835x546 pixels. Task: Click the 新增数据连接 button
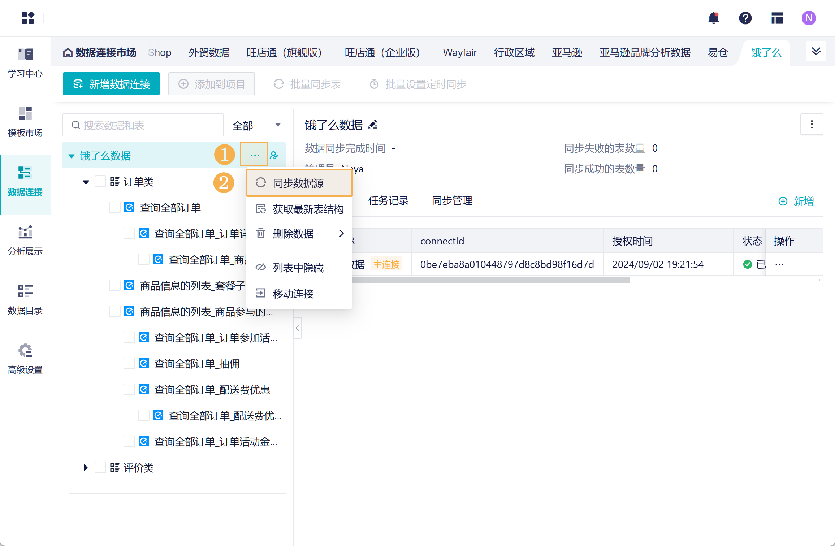point(111,84)
